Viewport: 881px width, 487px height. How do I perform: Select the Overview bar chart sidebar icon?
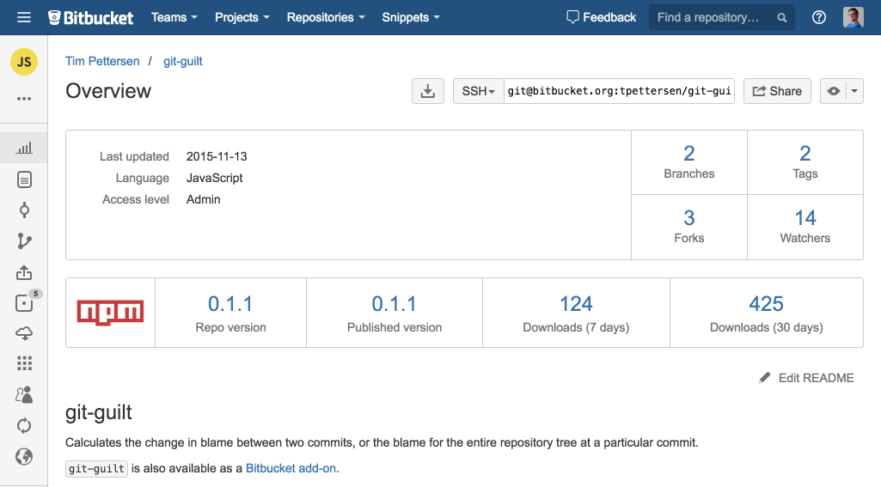[23, 148]
